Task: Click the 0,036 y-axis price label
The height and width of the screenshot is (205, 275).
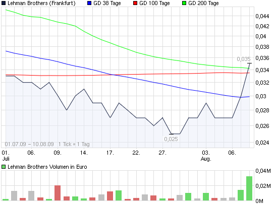Action: pyautogui.click(x=262, y=58)
